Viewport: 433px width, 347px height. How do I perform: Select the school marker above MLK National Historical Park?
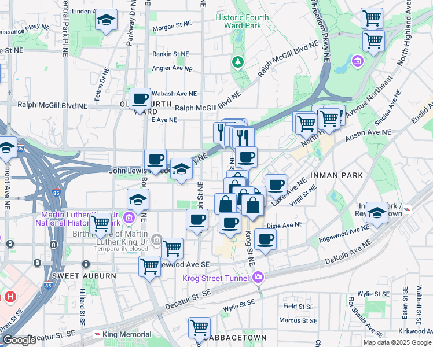(138, 201)
